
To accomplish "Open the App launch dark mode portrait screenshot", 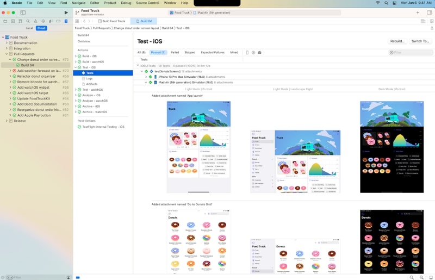I will click(x=391, y=147).
